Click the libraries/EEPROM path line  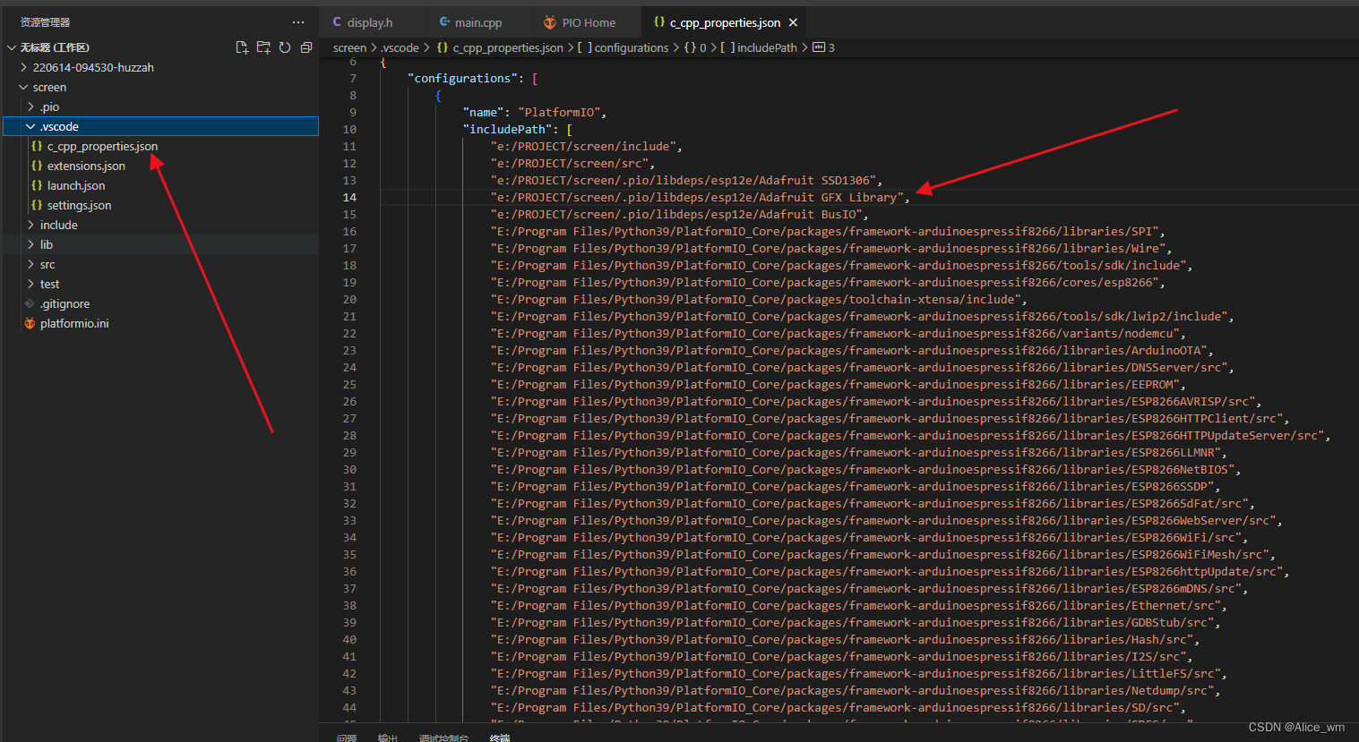coord(838,384)
